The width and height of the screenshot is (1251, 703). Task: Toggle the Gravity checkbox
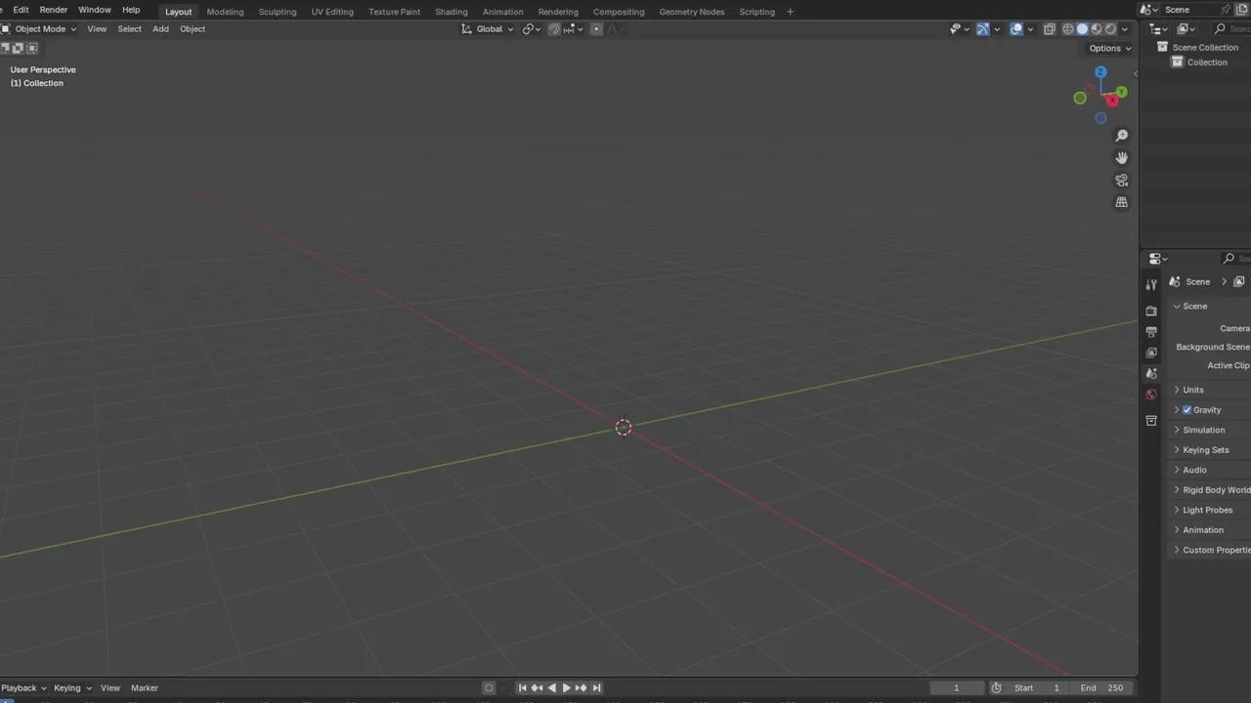click(1186, 410)
